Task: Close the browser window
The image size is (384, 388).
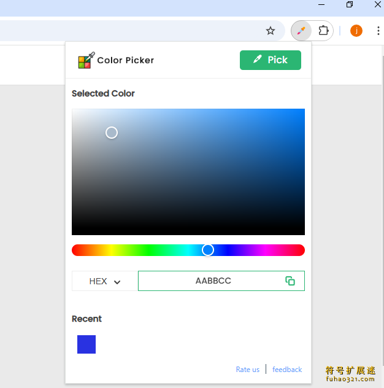Action: tap(378, 4)
